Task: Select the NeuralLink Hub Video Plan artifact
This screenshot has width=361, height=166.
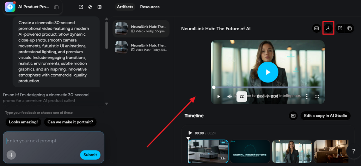Action: pos(141,47)
